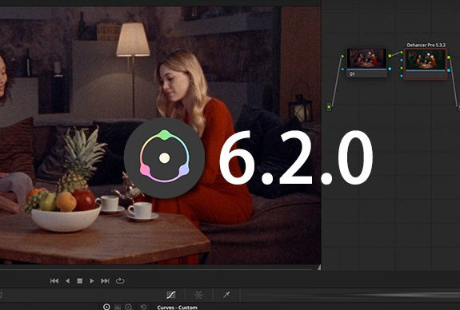The height and width of the screenshot is (310, 460).
Task: Click the viewer image of the woman in red
Action: coord(160,135)
